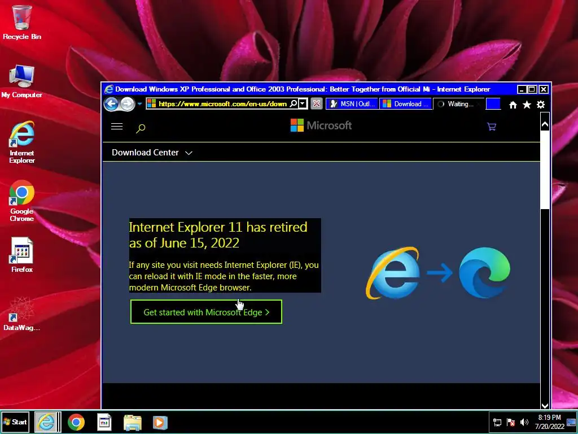Click the Internet Explorer taskbar button
Image resolution: width=578 pixels, height=434 pixels.
click(46, 422)
